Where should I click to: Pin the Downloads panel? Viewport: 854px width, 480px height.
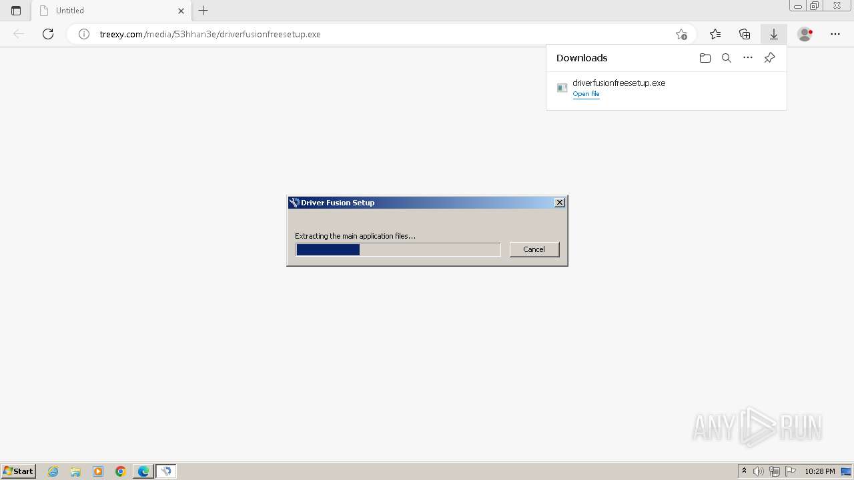click(769, 58)
